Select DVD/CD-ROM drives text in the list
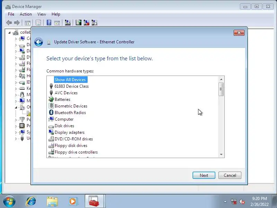Viewport: 277px width, 208px height. click(74, 139)
